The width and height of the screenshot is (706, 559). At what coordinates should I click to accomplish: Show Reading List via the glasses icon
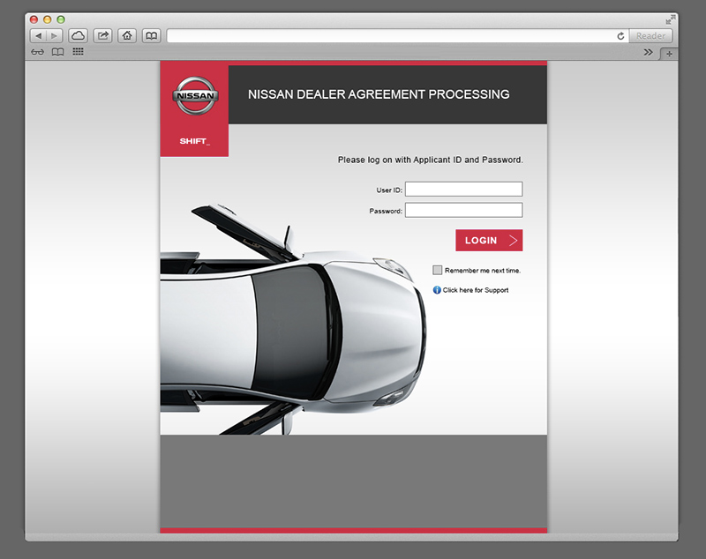point(37,52)
